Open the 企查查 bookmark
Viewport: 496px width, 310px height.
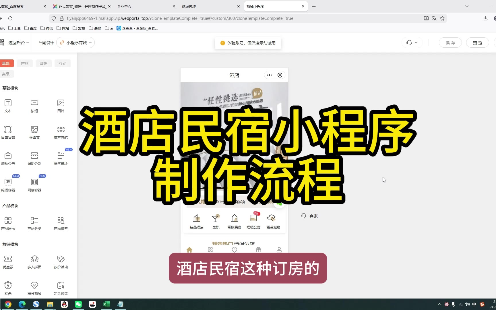137,28
